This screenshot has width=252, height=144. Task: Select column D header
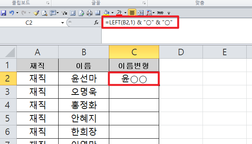click(181, 52)
